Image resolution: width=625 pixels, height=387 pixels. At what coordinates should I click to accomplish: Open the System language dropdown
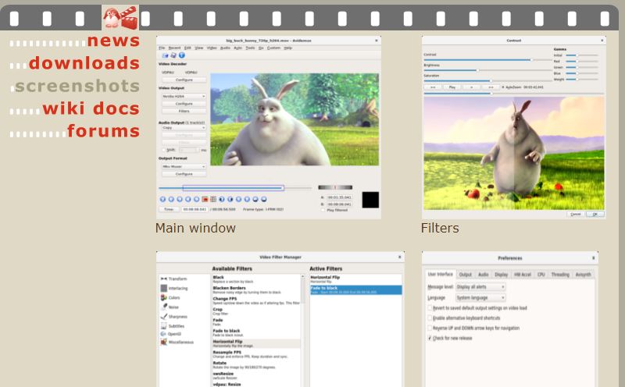point(480,298)
